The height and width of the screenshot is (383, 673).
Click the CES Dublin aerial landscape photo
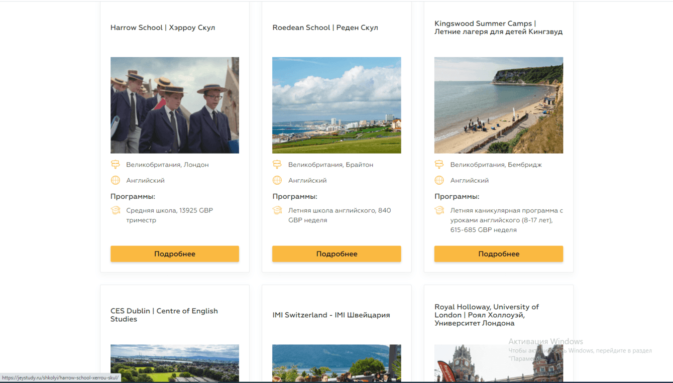coord(175,363)
